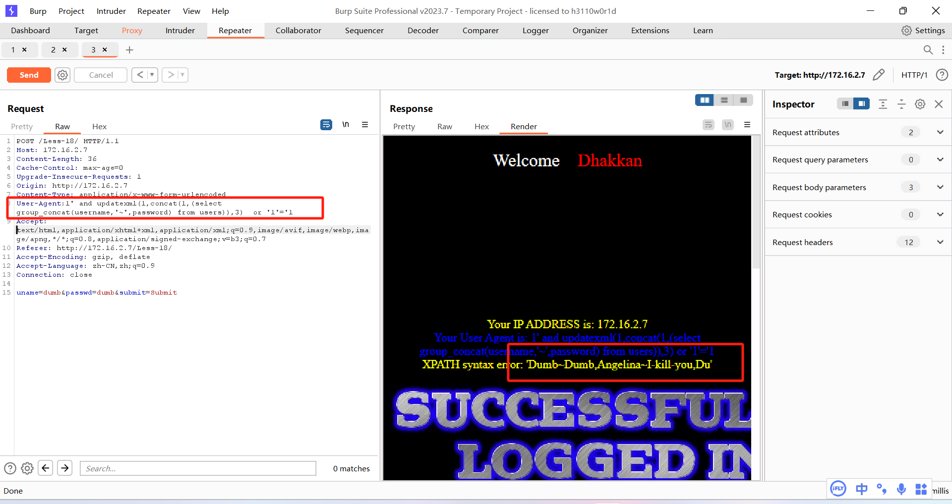Edit the target URL via the pencil icon
Screen dimensions: 952x504
click(x=880, y=75)
